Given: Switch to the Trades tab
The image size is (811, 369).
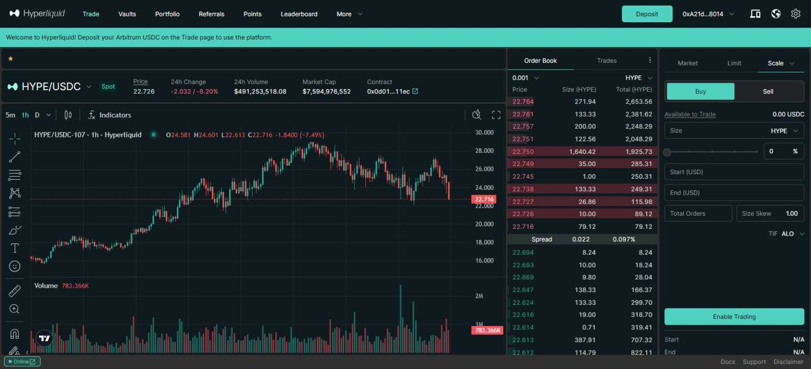Looking at the screenshot, I should pyautogui.click(x=606, y=61).
